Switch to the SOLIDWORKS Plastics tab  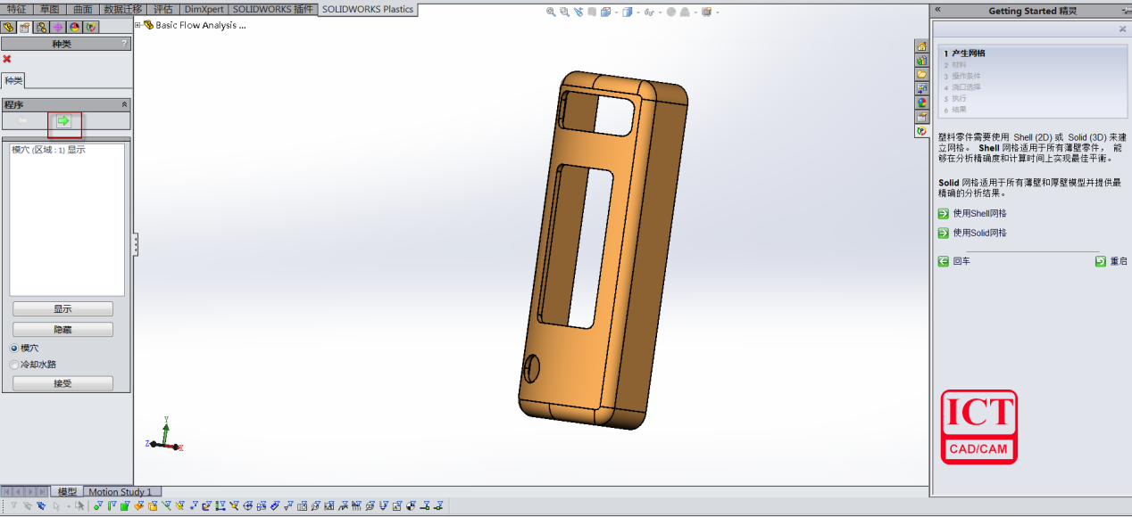tap(368, 9)
